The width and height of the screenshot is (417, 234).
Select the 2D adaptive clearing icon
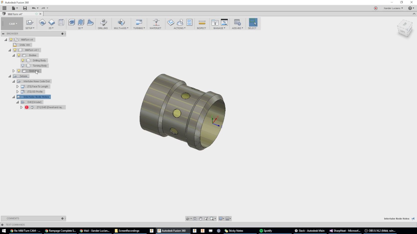point(42,22)
